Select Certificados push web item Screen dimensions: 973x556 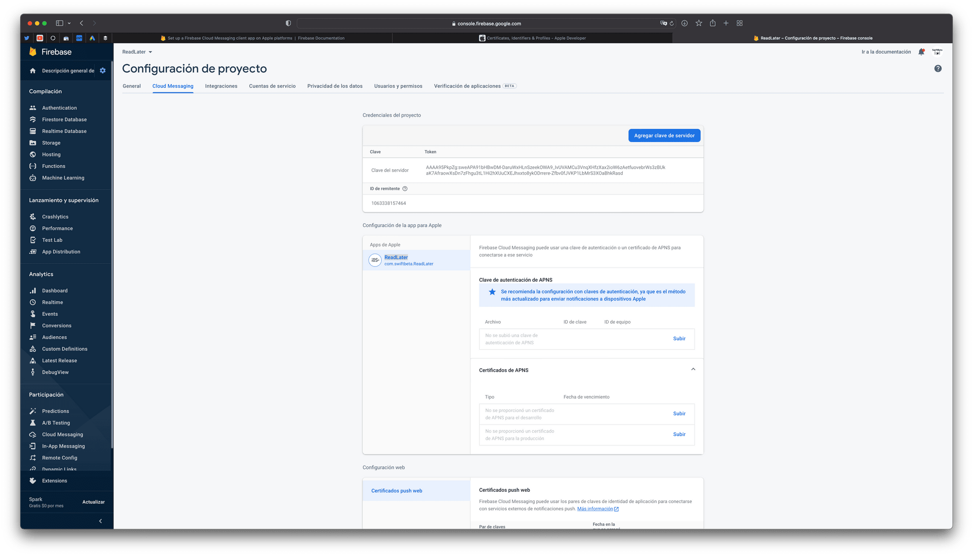coord(416,491)
